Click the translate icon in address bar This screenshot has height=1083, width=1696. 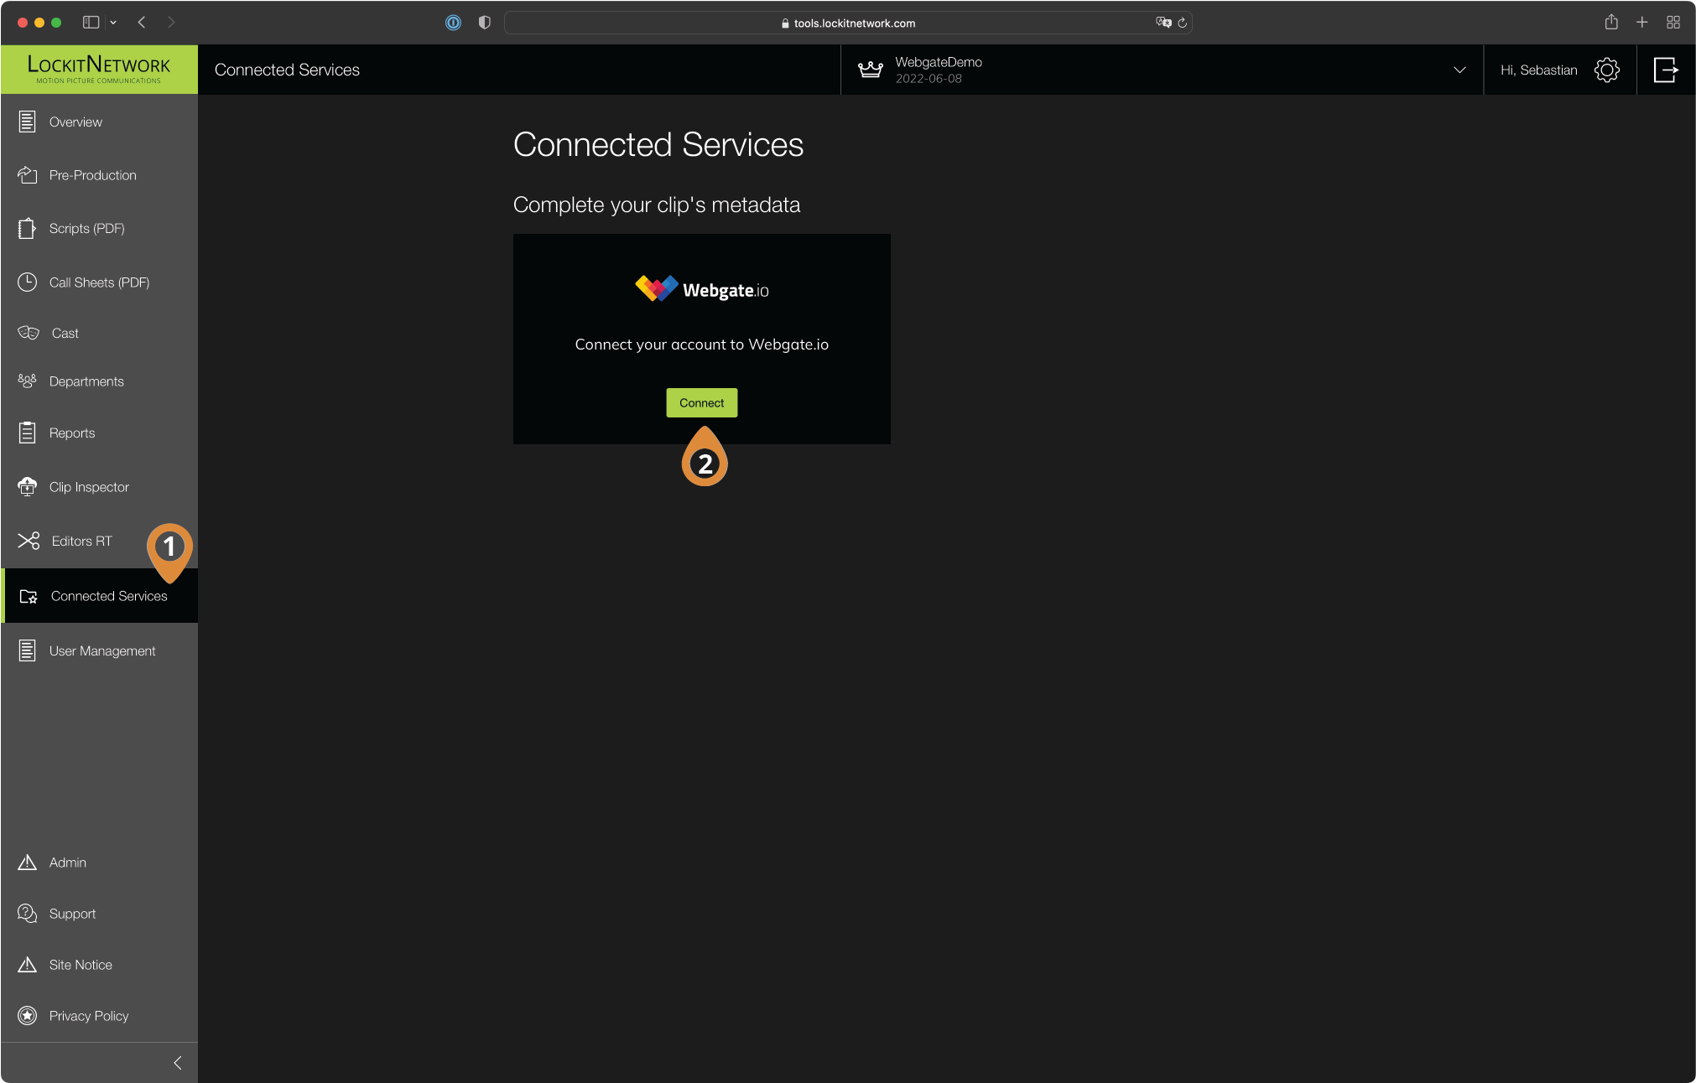pyautogui.click(x=1163, y=23)
